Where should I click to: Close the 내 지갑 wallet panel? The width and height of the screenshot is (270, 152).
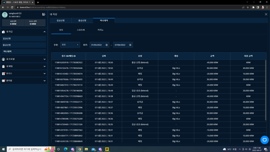tap(266, 14)
